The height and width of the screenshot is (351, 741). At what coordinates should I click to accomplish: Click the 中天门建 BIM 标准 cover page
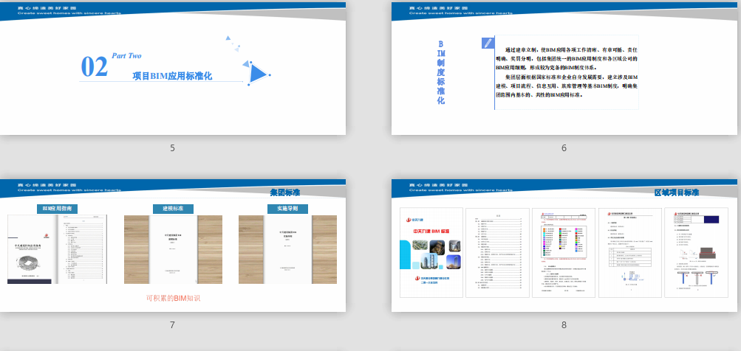[431, 252]
